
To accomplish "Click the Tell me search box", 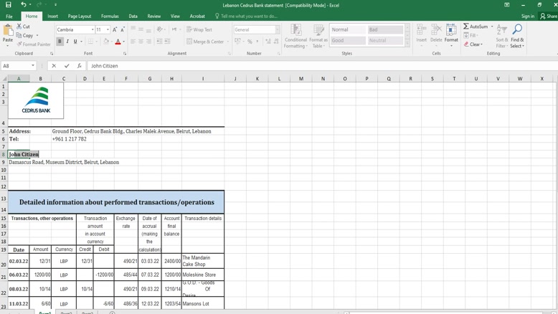I will point(248,16).
